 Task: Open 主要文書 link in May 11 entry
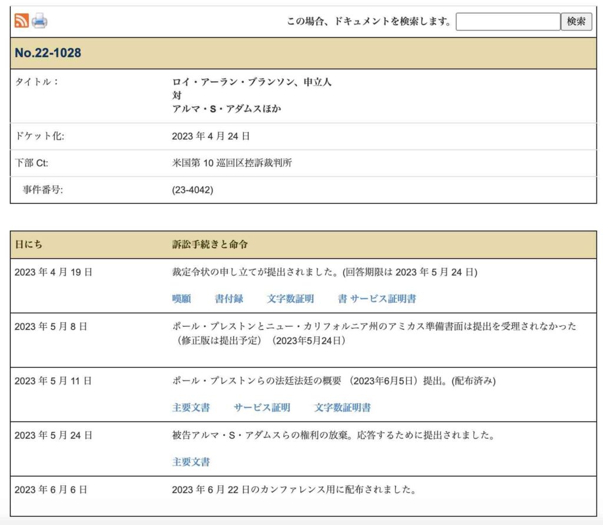click(191, 407)
